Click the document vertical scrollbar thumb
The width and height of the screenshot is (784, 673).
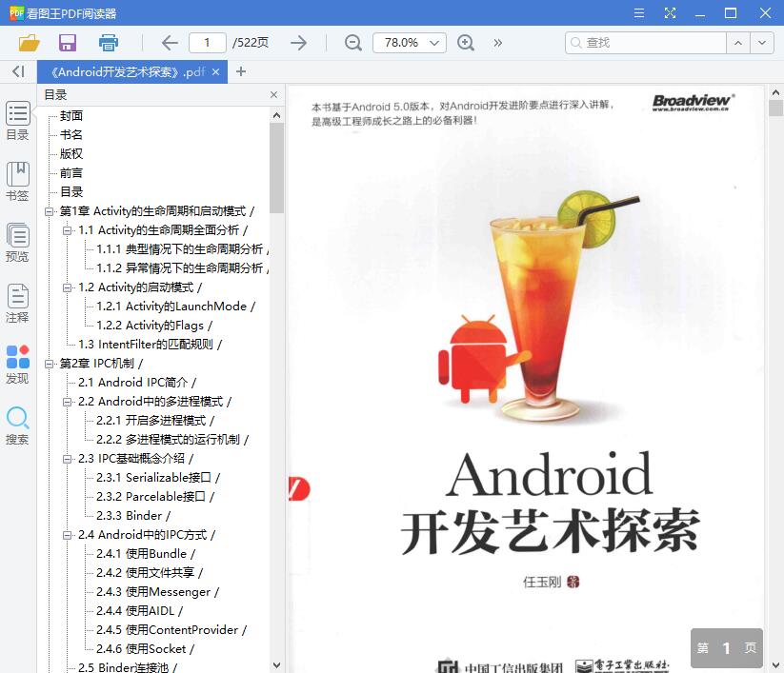775,108
